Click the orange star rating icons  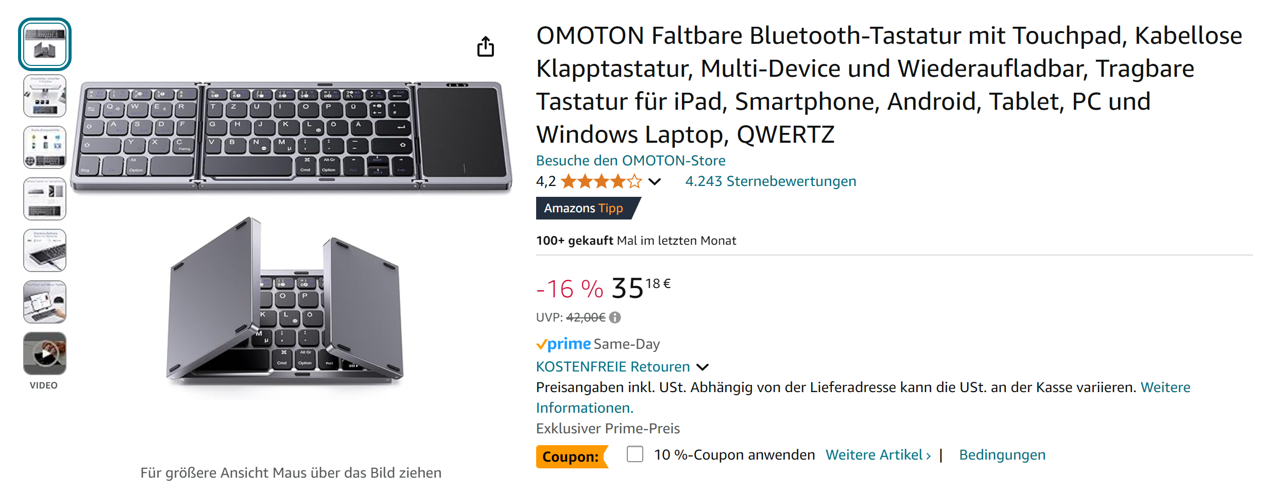pyautogui.click(x=601, y=181)
